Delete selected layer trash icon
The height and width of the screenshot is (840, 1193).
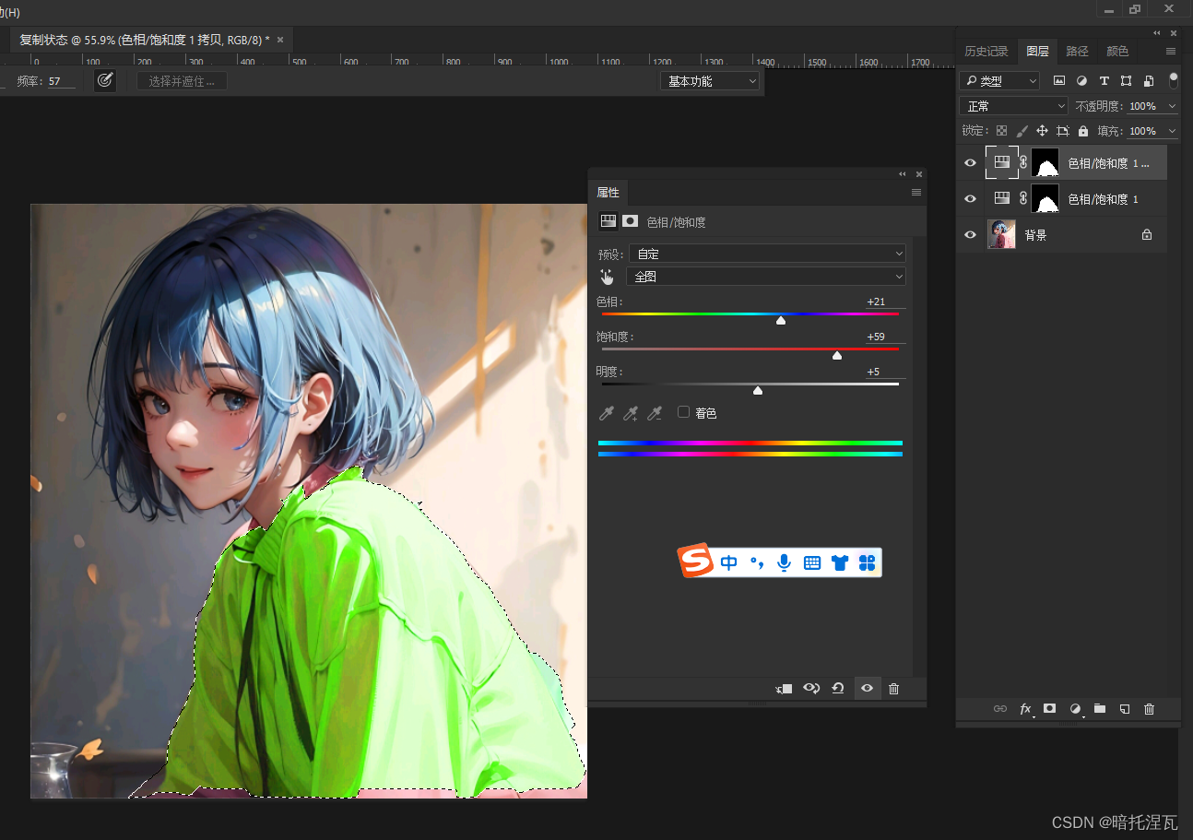pyautogui.click(x=1149, y=709)
